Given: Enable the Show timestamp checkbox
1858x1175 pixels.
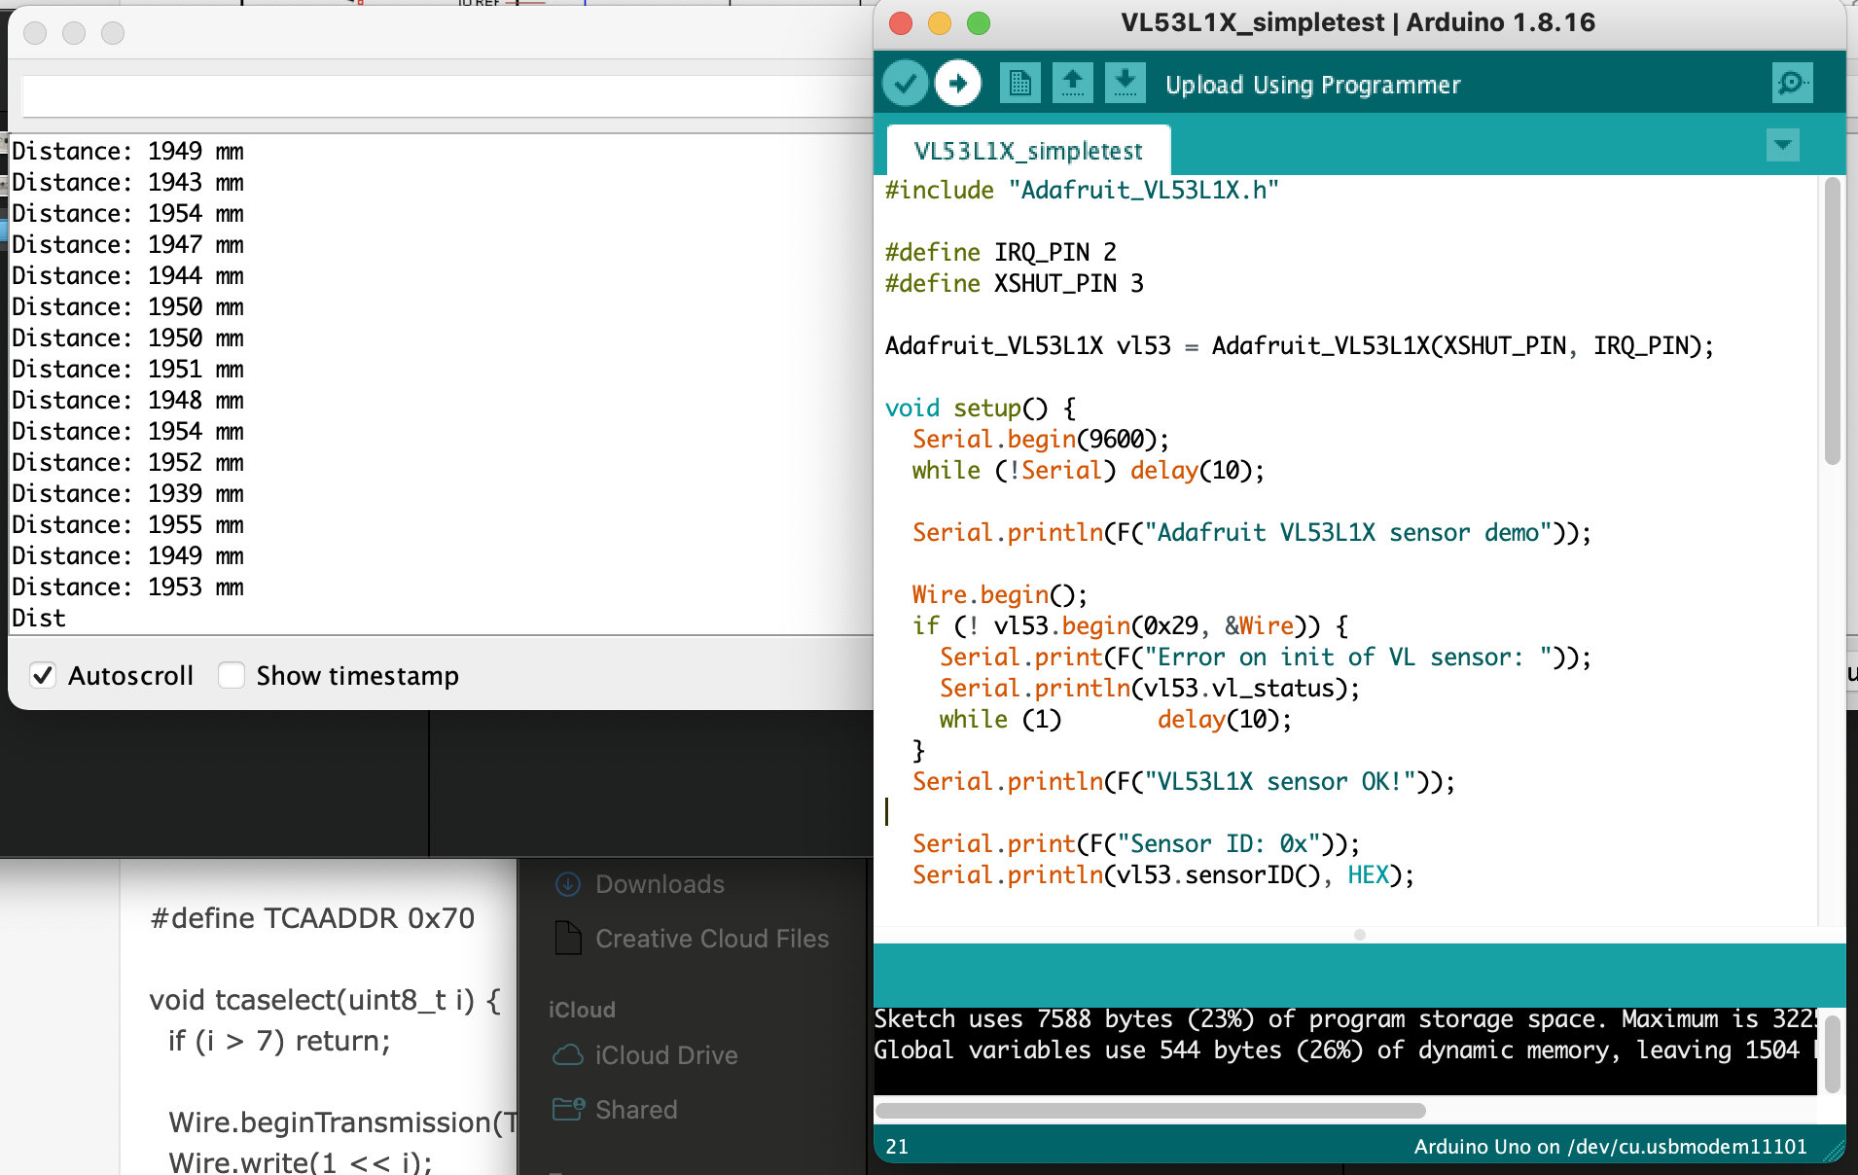Looking at the screenshot, I should pos(232,675).
